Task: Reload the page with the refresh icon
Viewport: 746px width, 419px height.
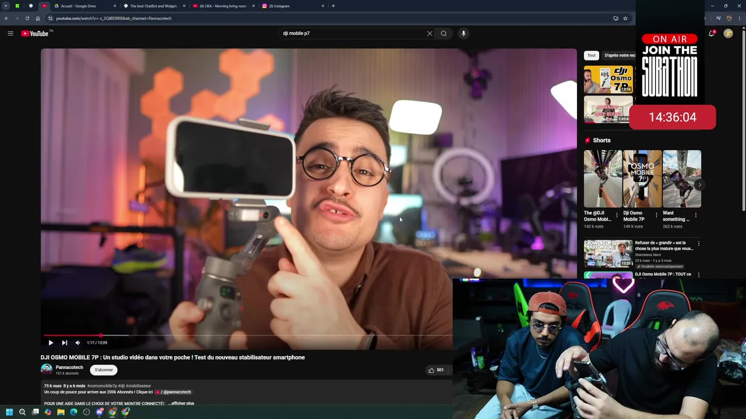Action: [x=27, y=18]
